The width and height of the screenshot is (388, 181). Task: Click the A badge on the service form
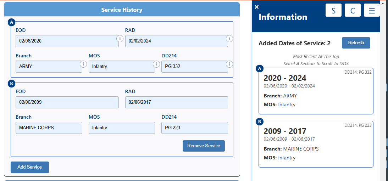coord(12,23)
